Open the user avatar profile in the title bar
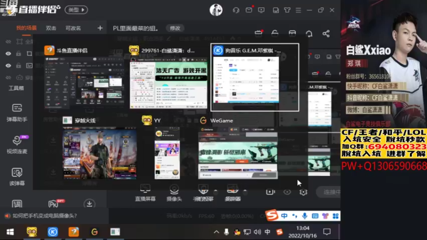The image size is (427, 240). click(216, 10)
